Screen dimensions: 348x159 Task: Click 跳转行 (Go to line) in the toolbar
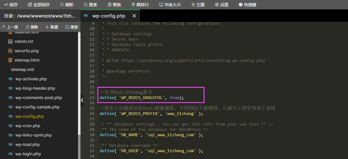point(140,5)
